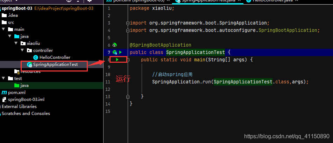Collapse the java source folder under main
The image size is (333, 143).
point(9,36)
